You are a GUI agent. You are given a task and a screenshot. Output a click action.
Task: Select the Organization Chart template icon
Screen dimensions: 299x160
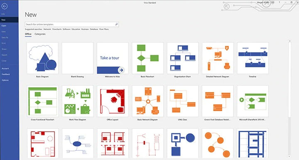click(x=183, y=58)
